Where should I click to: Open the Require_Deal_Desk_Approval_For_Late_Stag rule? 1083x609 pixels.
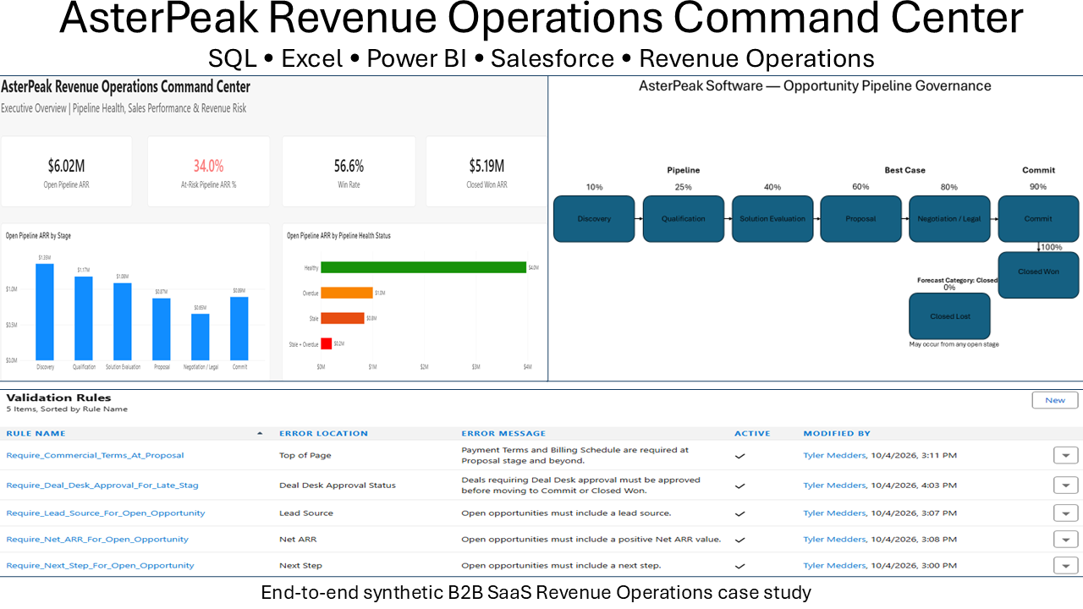click(x=102, y=486)
